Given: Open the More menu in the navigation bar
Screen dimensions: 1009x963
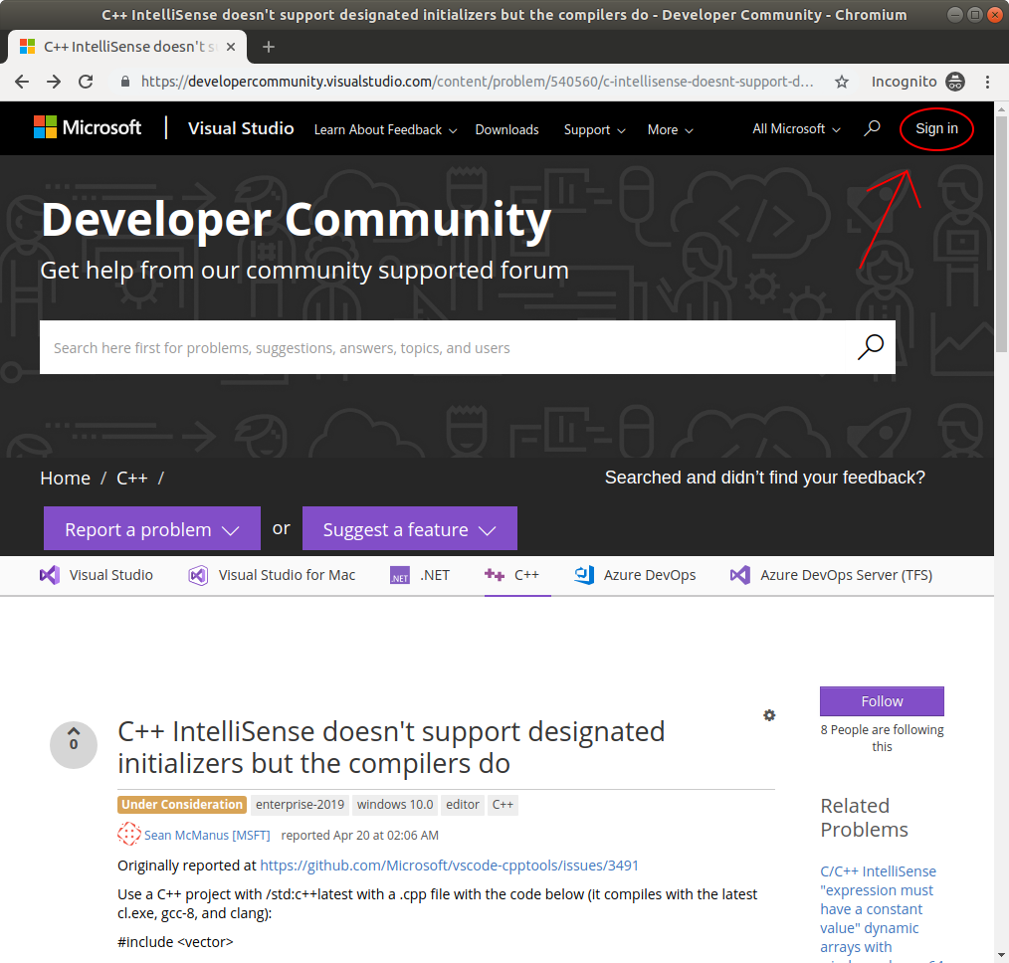Looking at the screenshot, I should click(669, 129).
